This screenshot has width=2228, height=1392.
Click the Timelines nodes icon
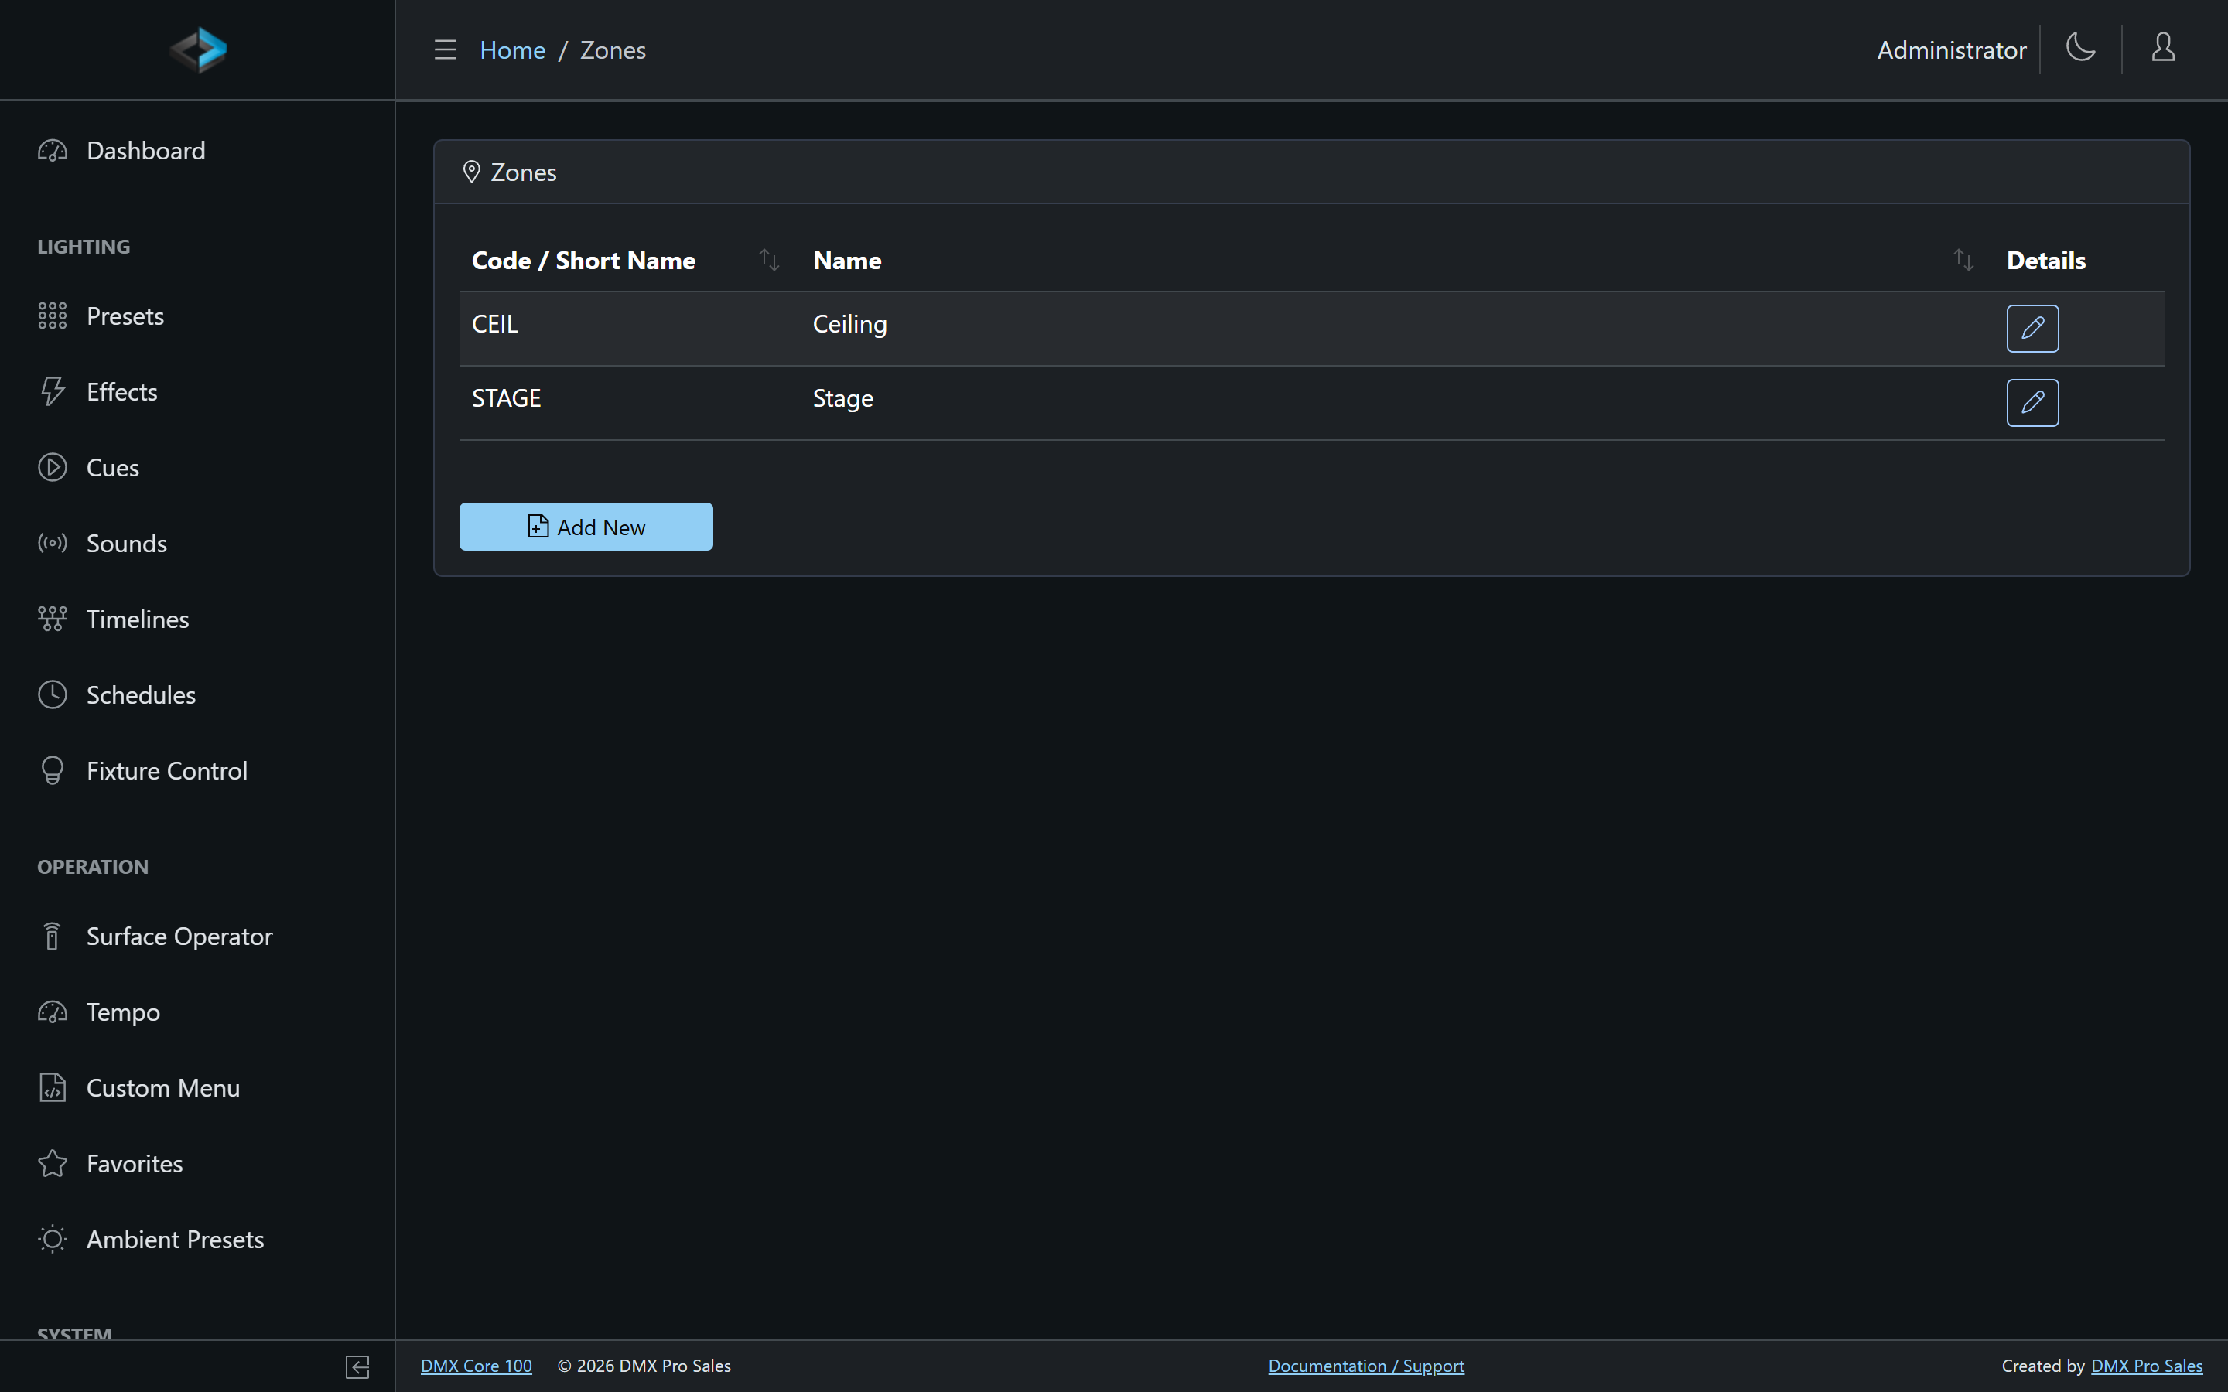53,619
